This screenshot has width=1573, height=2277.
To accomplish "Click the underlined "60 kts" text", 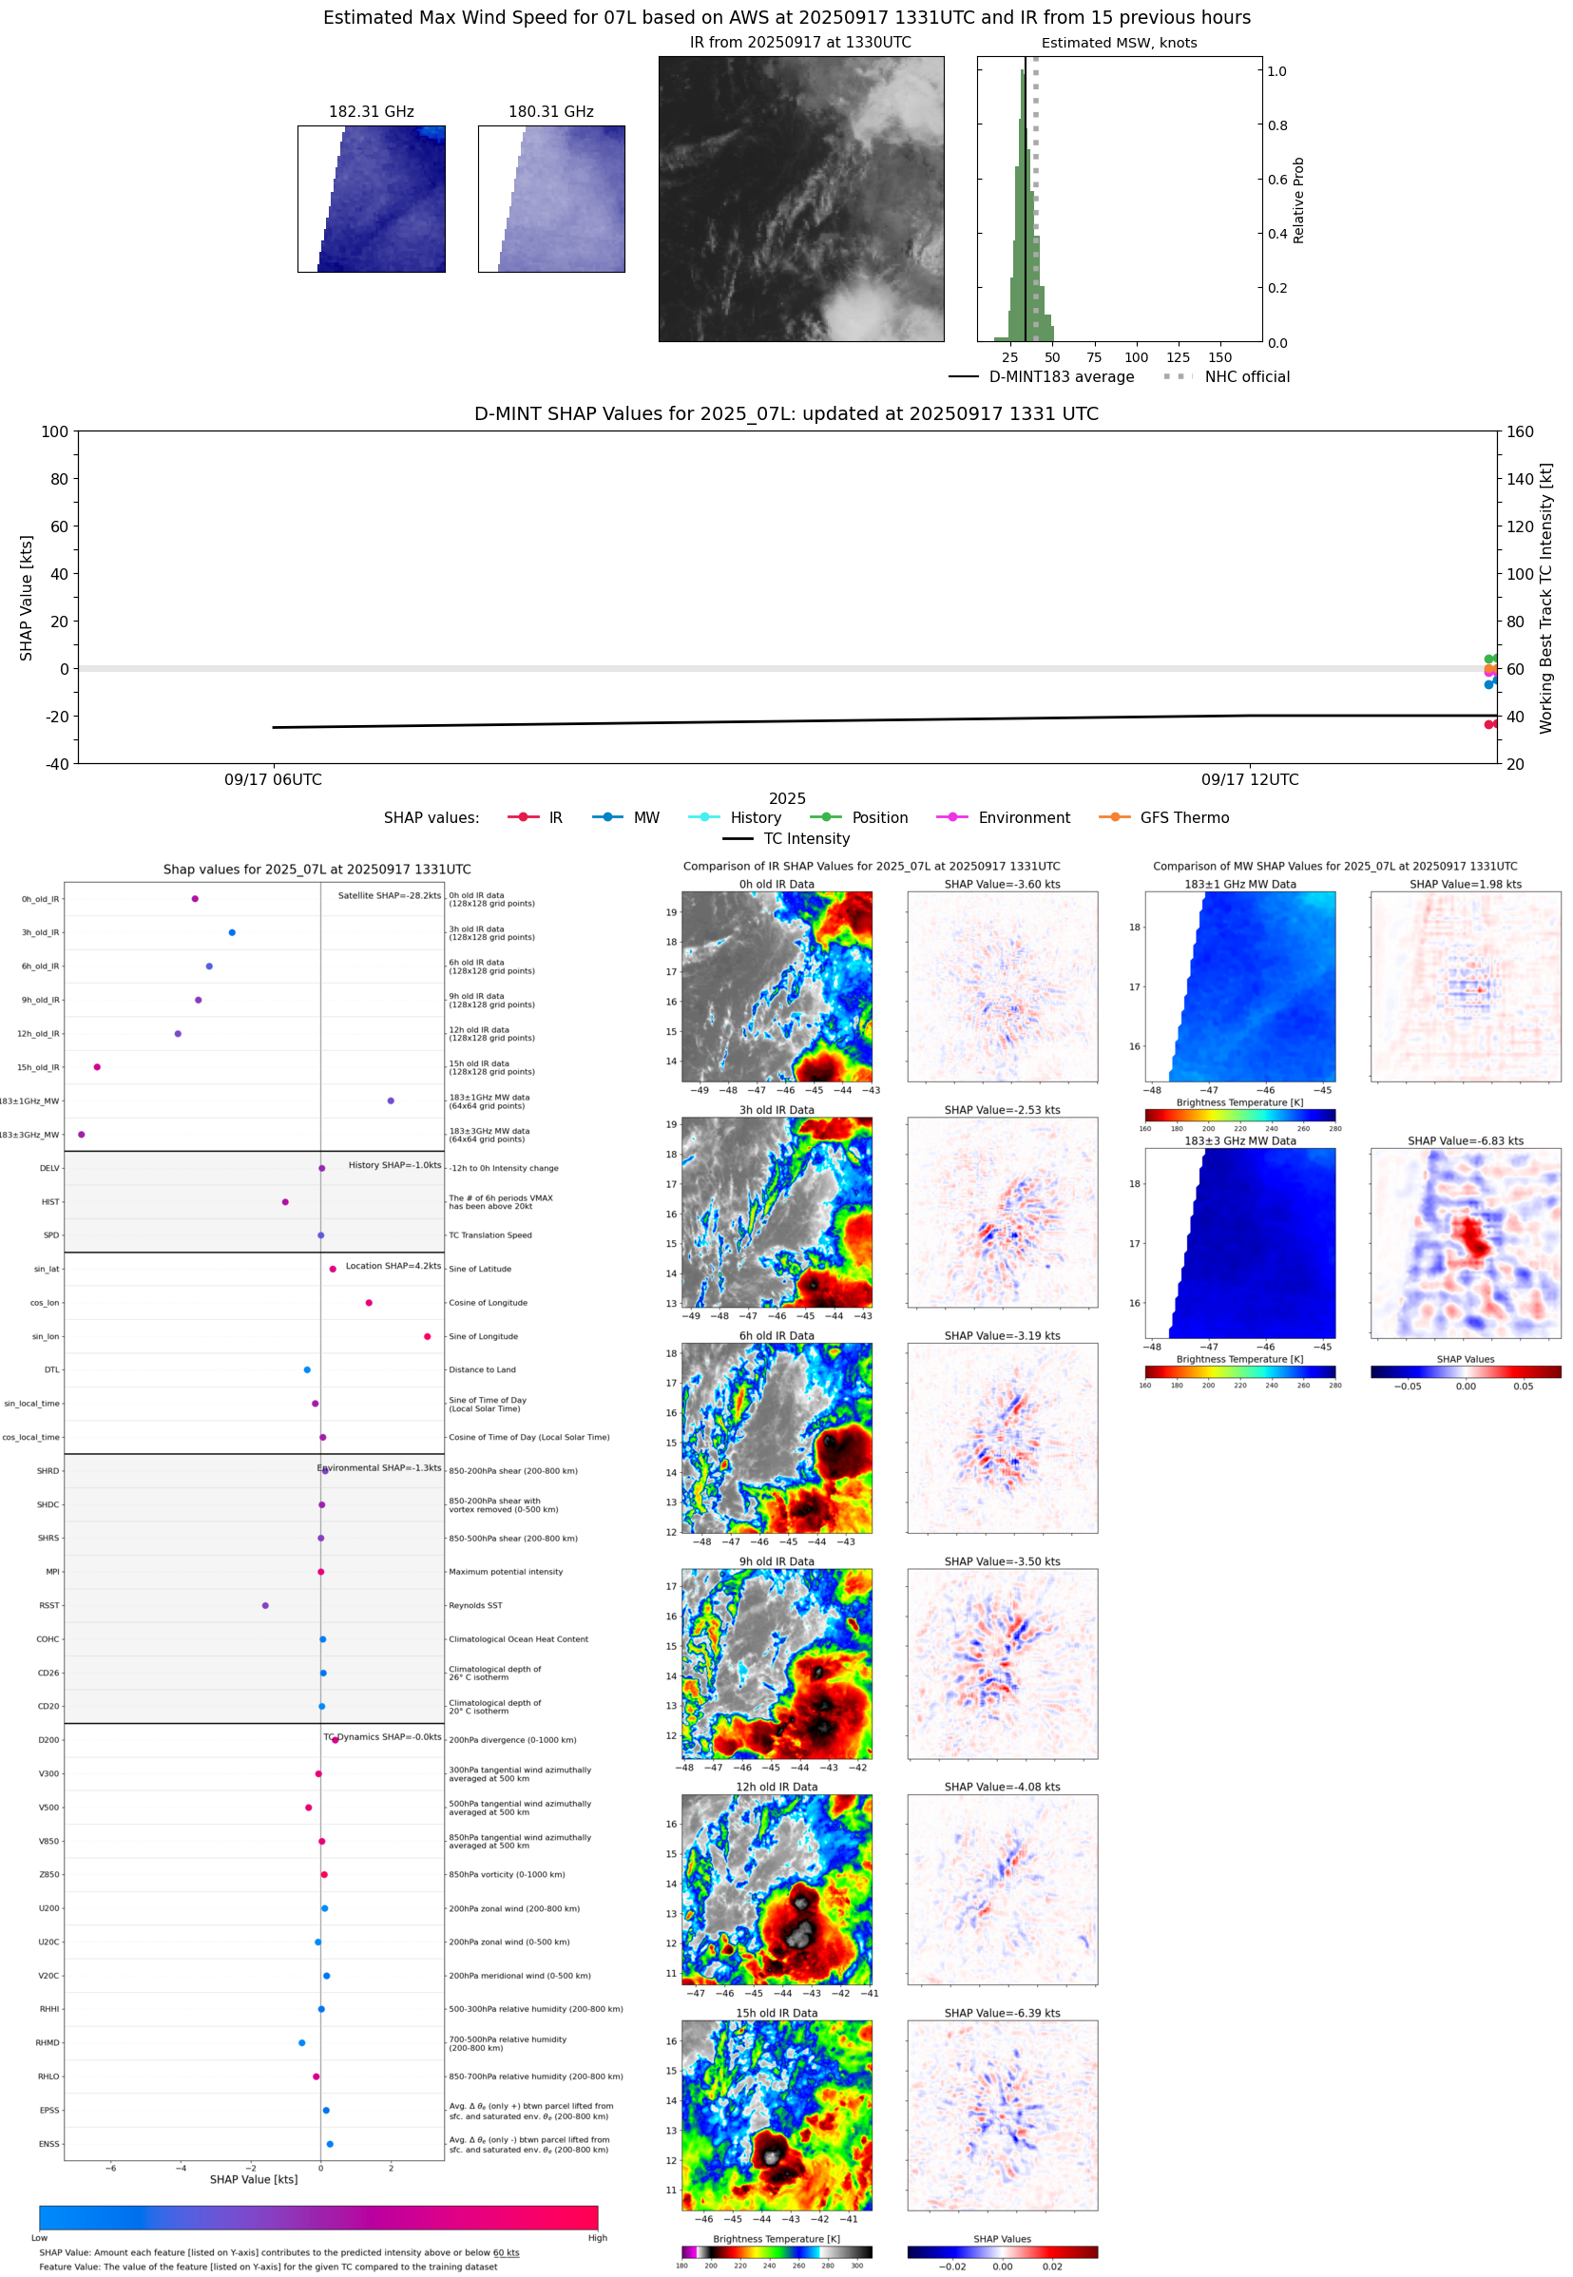I will click(506, 2252).
